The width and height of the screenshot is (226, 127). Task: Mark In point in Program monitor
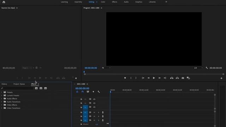click(131, 78)
